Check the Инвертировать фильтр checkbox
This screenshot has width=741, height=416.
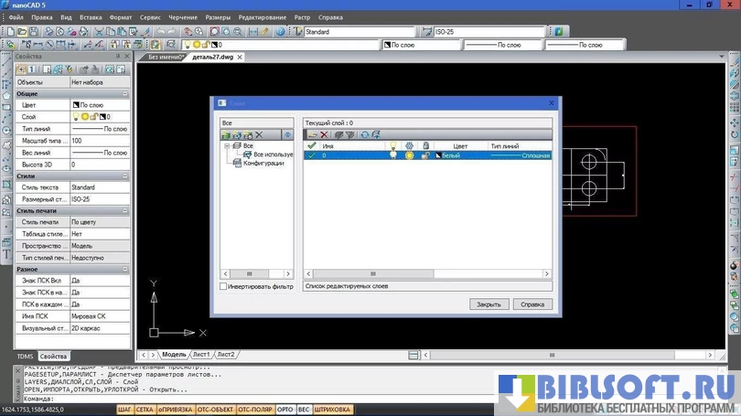click(225, 286)
